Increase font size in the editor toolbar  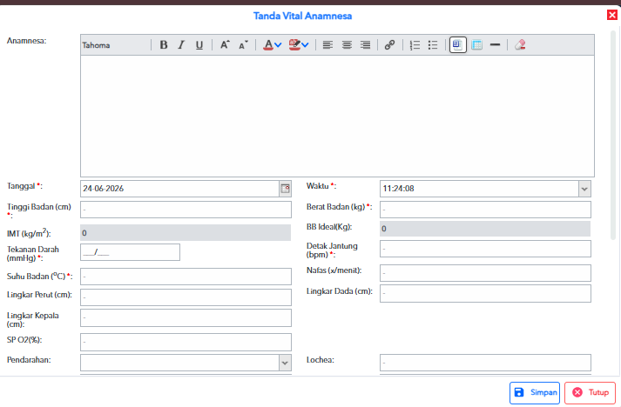point(225,45)
